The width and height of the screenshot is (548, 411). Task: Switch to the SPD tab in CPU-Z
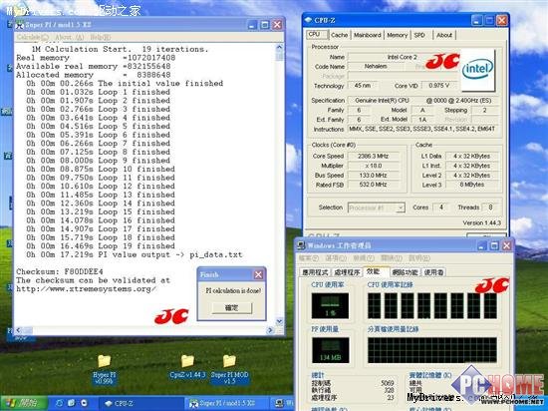pyautogui.click(x=419, y=35)
